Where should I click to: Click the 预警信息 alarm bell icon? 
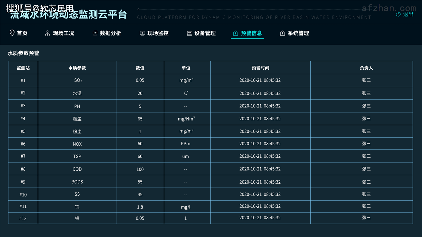(235, 33)
